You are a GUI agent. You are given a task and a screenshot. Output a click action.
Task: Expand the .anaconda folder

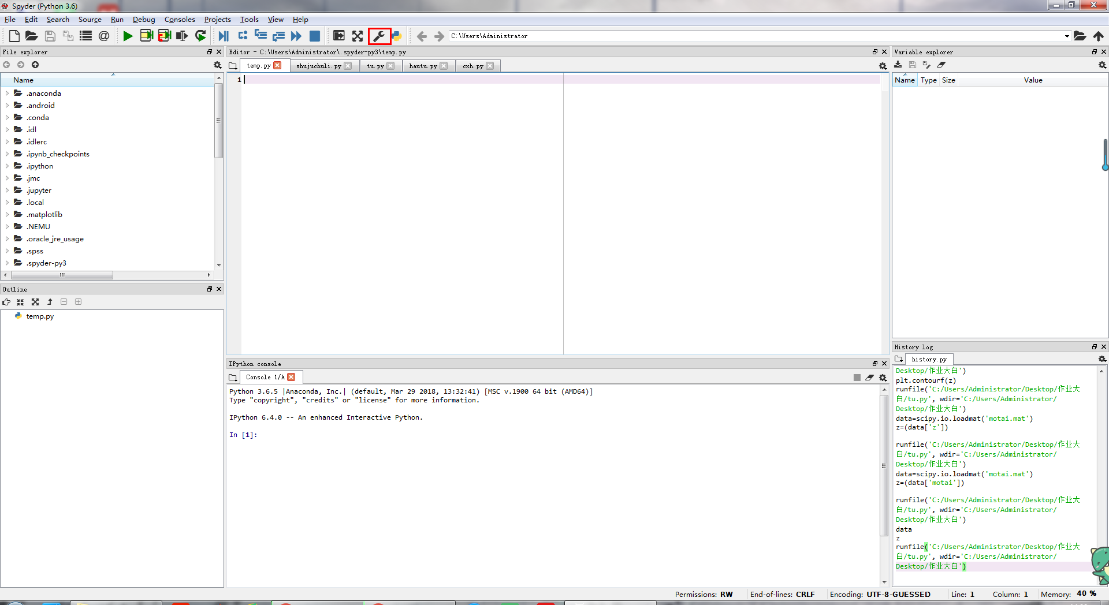[6, 93]
